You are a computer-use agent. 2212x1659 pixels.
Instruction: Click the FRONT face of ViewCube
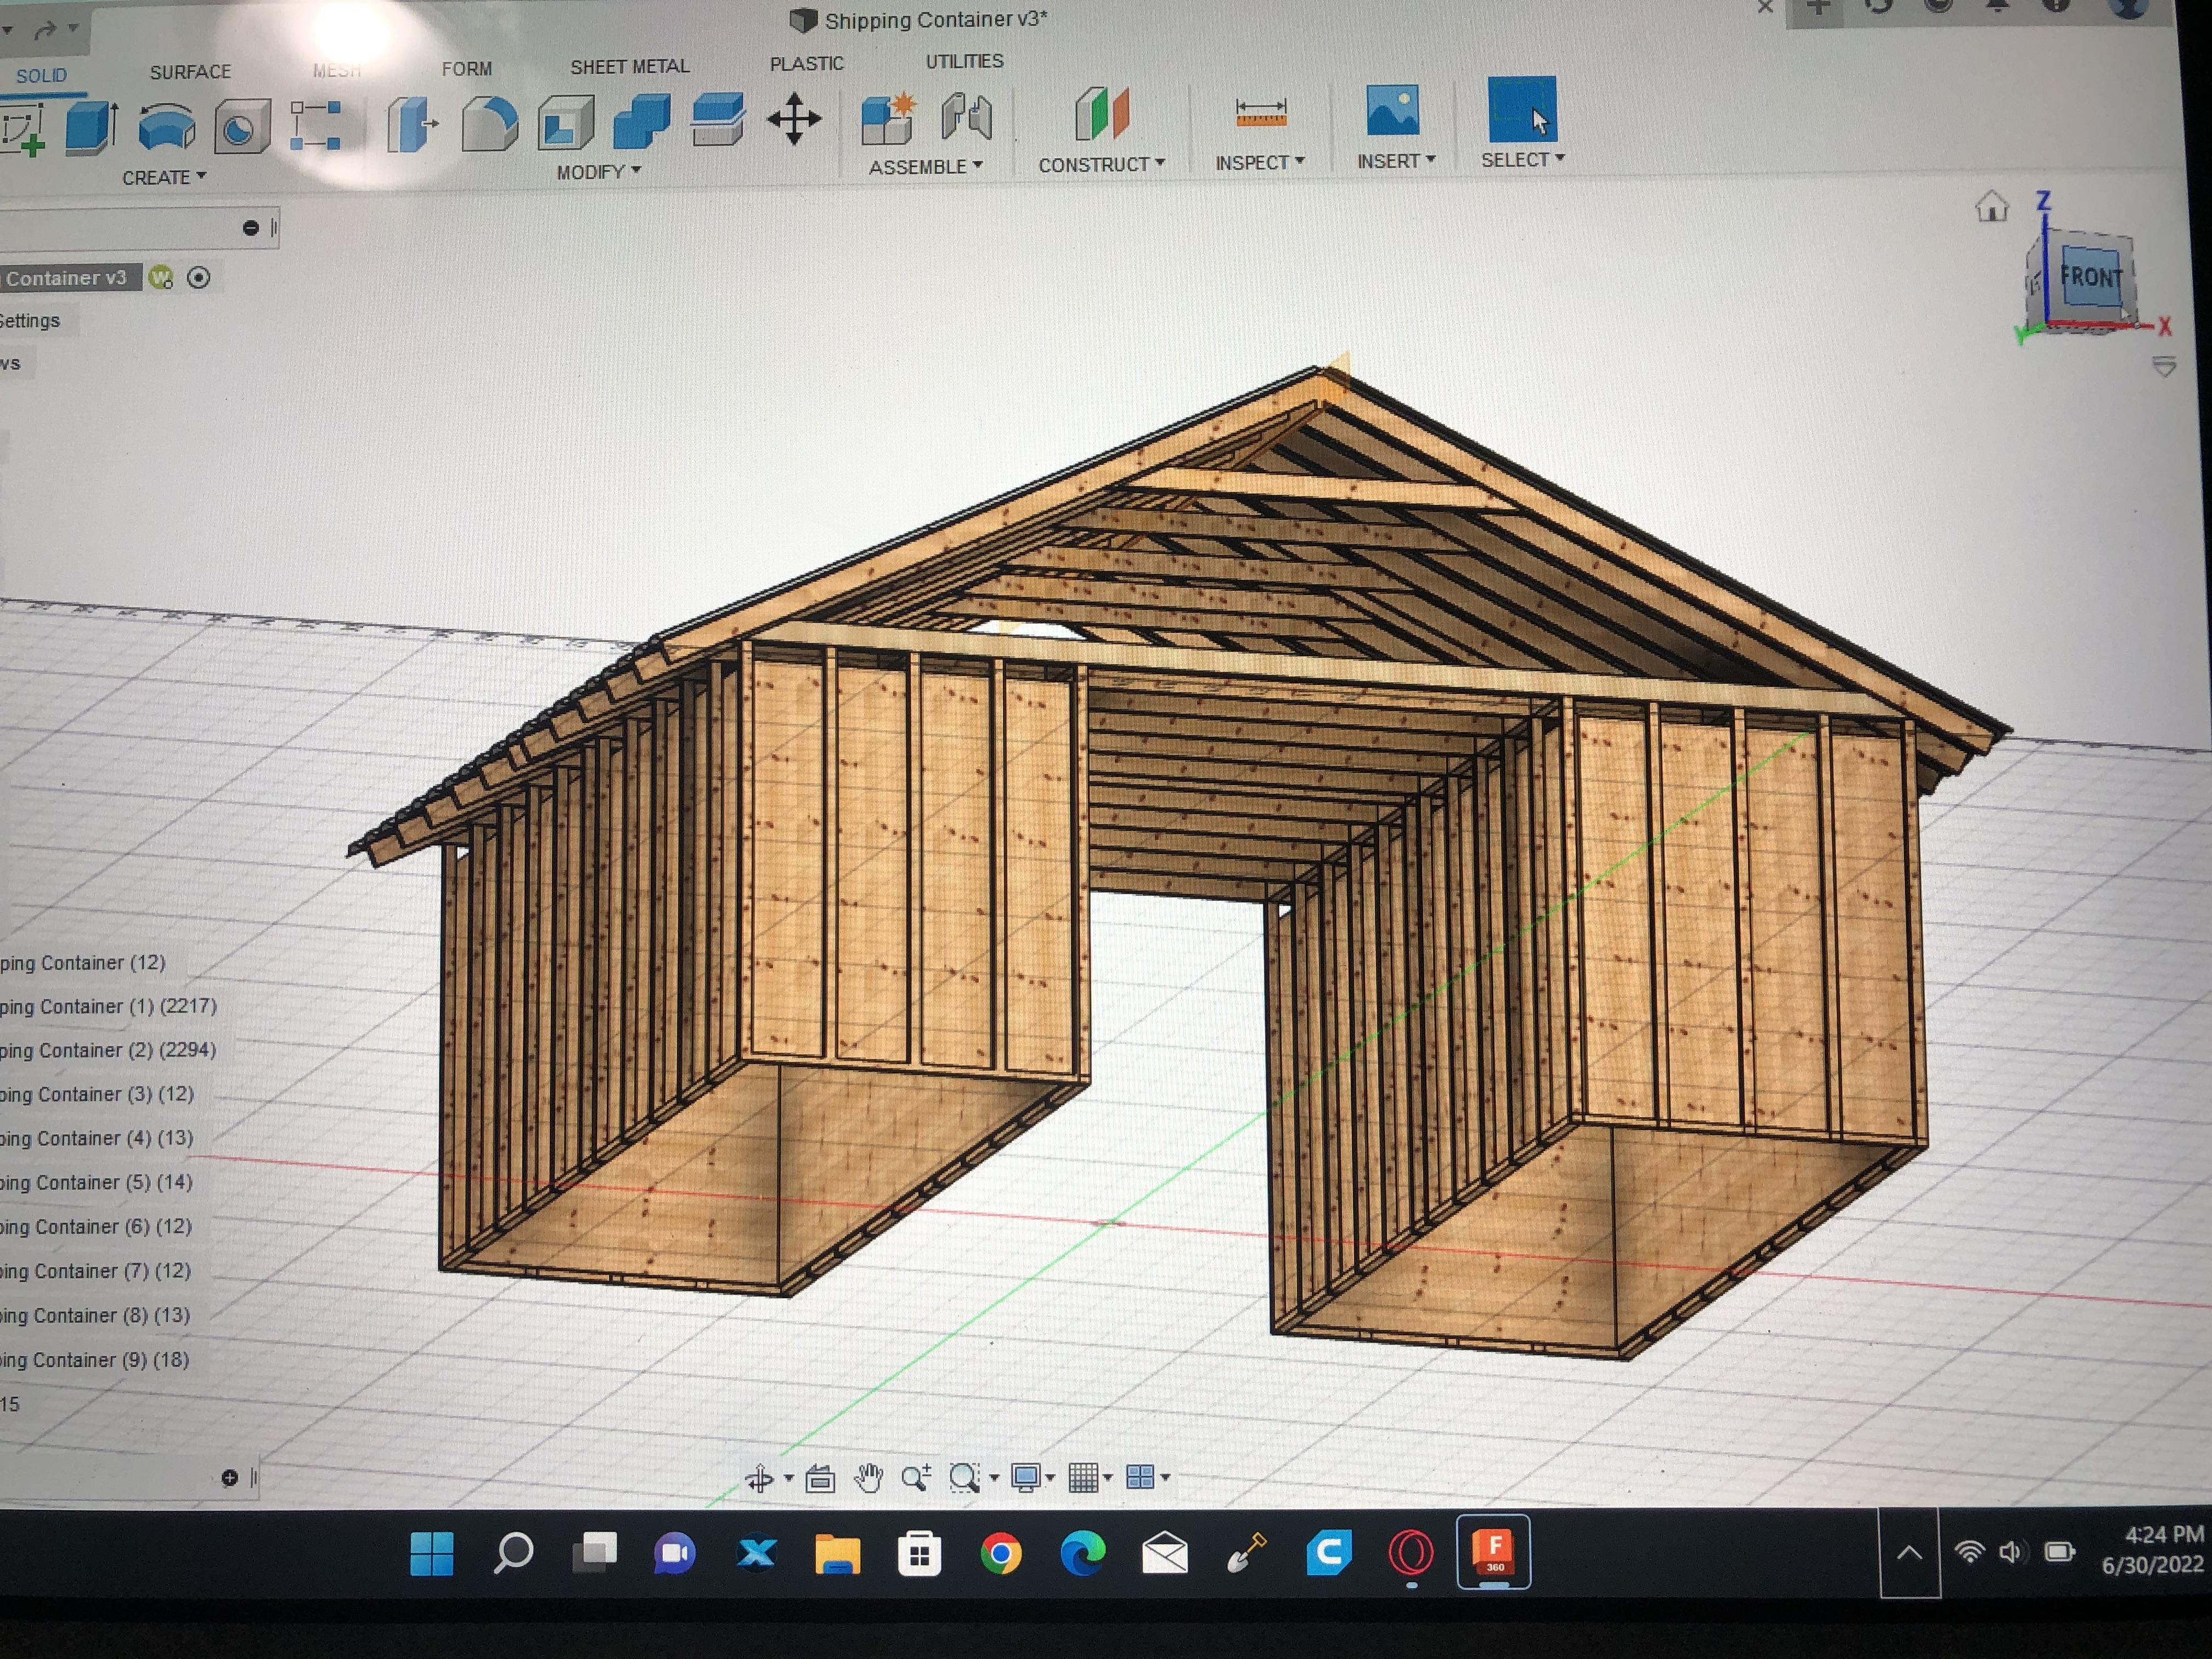tap(2090, 277)
